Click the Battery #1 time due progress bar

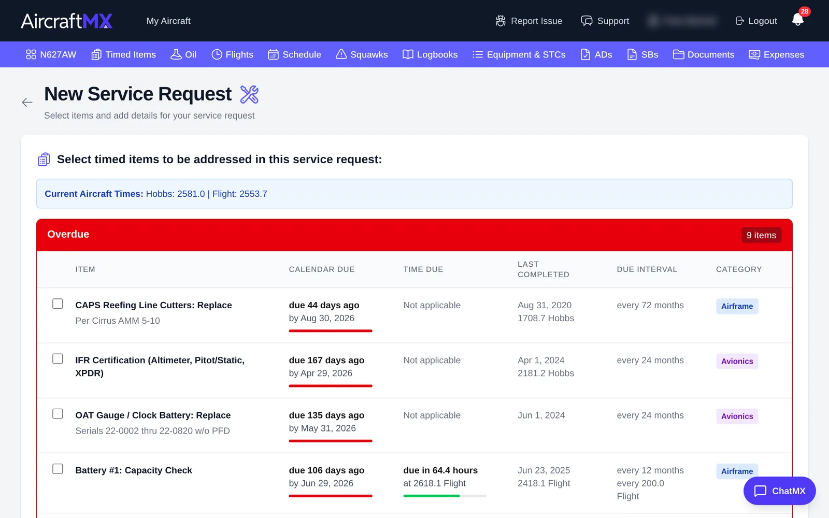coord(445,496)
